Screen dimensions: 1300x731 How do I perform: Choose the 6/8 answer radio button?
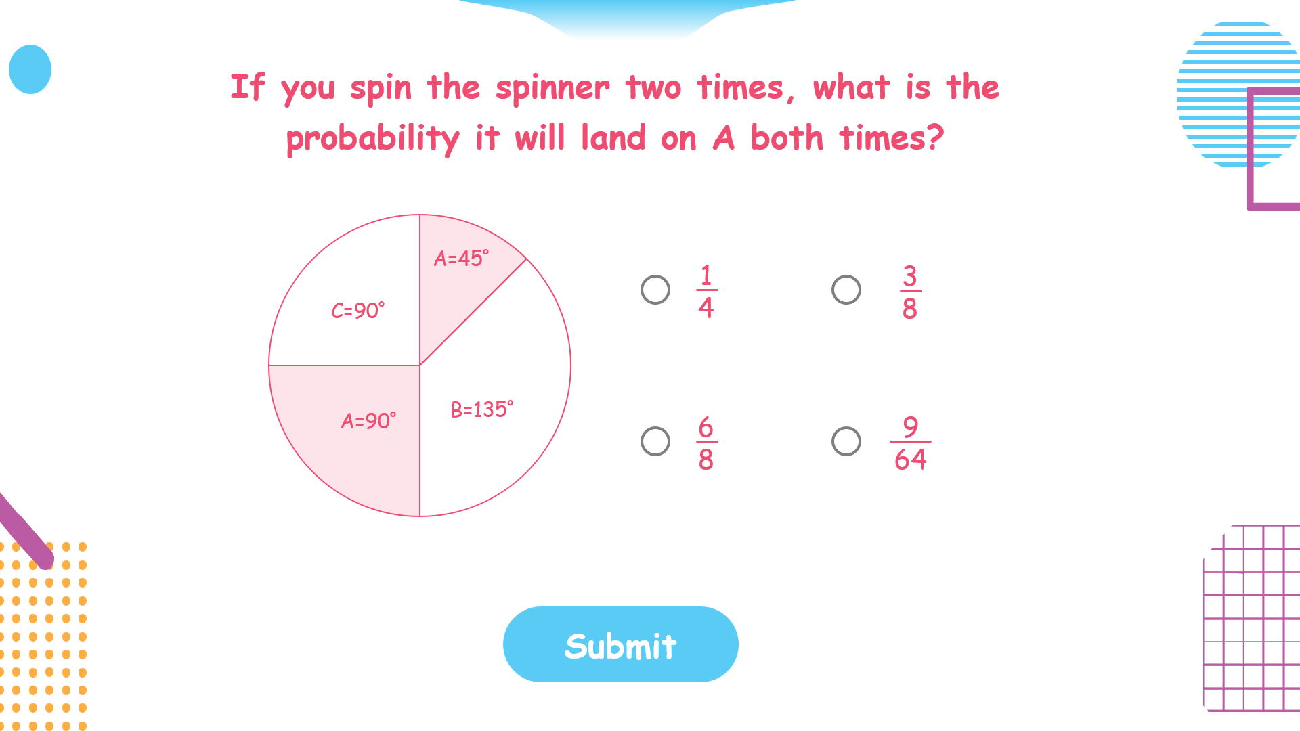coord(655,441)
